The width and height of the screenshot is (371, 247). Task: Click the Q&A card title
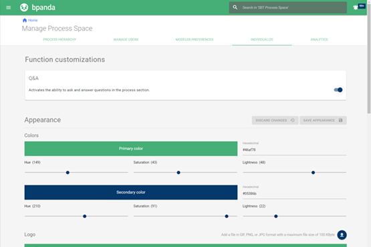coord(33,78)
